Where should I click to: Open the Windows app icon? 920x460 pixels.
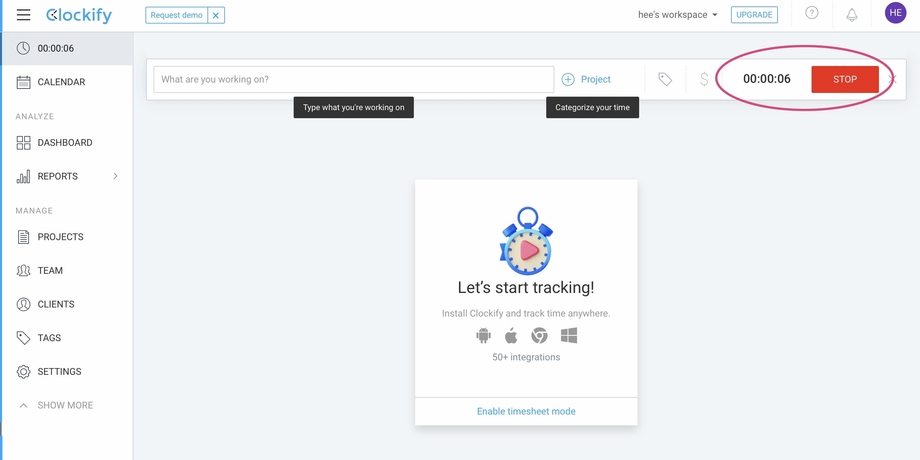[x=568, y=335]
